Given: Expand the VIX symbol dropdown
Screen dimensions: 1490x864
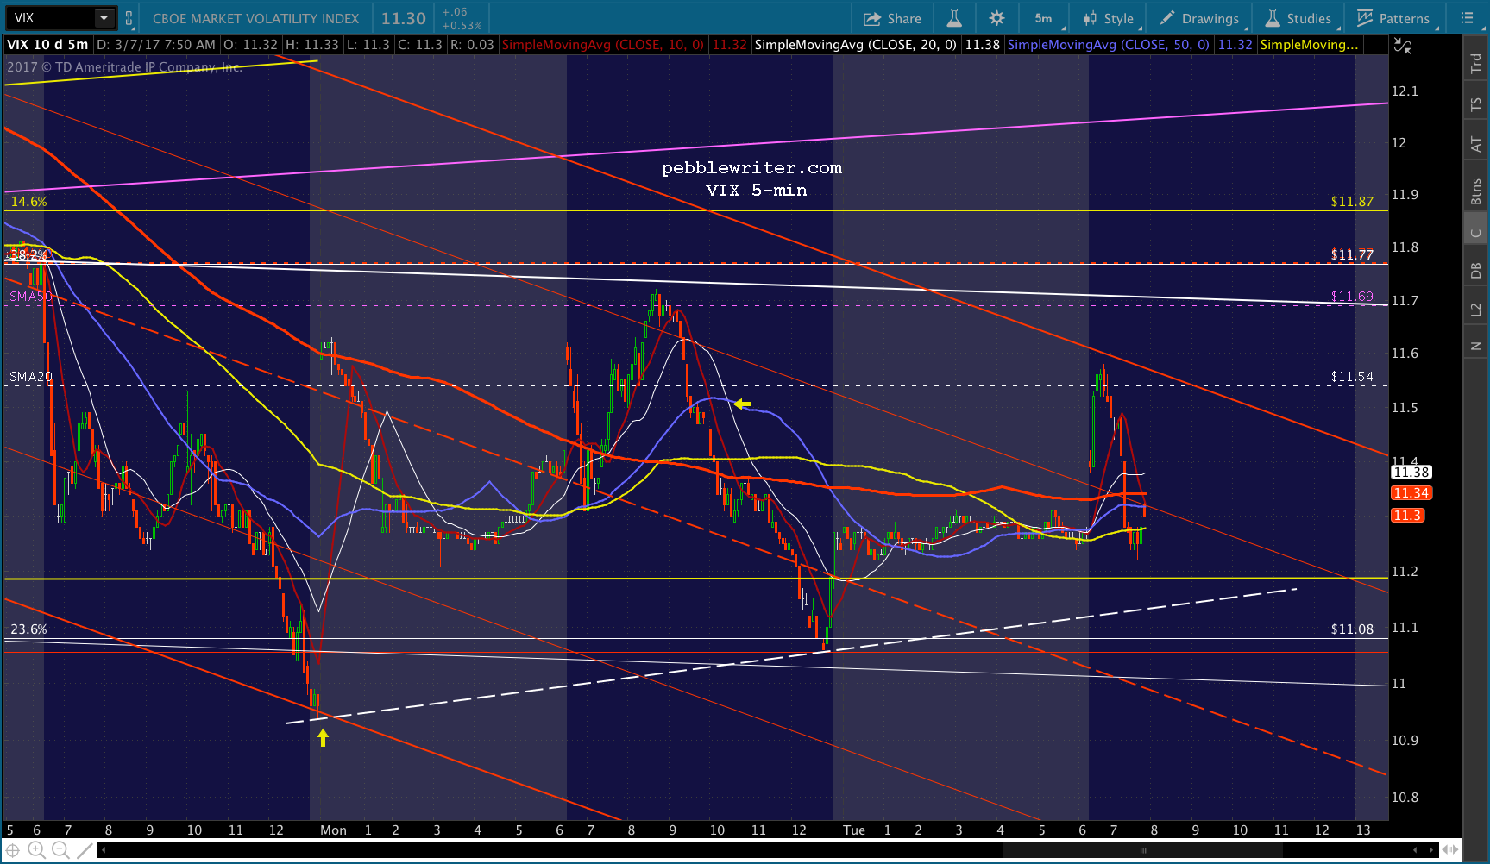Looking at the screenshot, I should point(104,18).
